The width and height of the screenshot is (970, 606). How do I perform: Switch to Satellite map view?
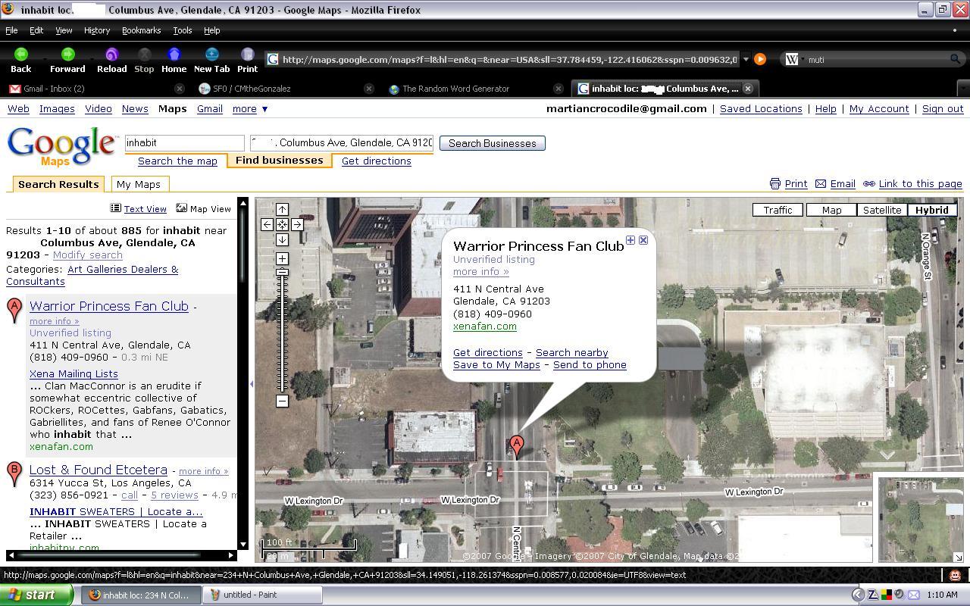[882, 210]
